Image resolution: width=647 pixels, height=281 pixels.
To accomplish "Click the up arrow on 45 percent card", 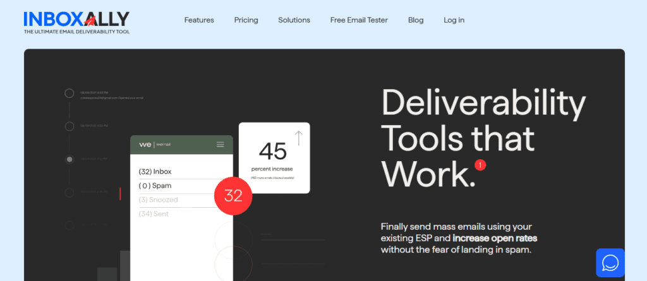I will (x=299, y=138).
